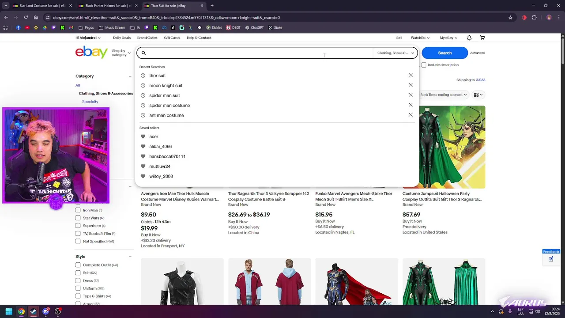565x318 pixels.
Task: Open the Windows Start menu
Action: tap(9, 311)
